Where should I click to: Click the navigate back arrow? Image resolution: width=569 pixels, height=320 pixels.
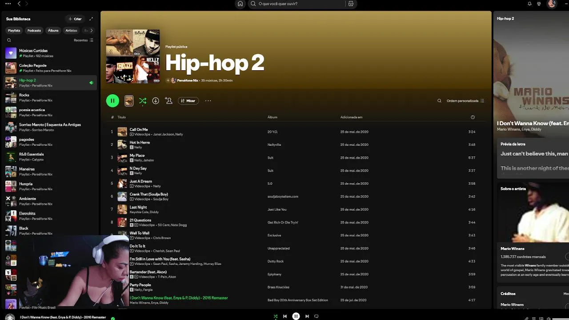pyautogui.click(x=19, y=4)
